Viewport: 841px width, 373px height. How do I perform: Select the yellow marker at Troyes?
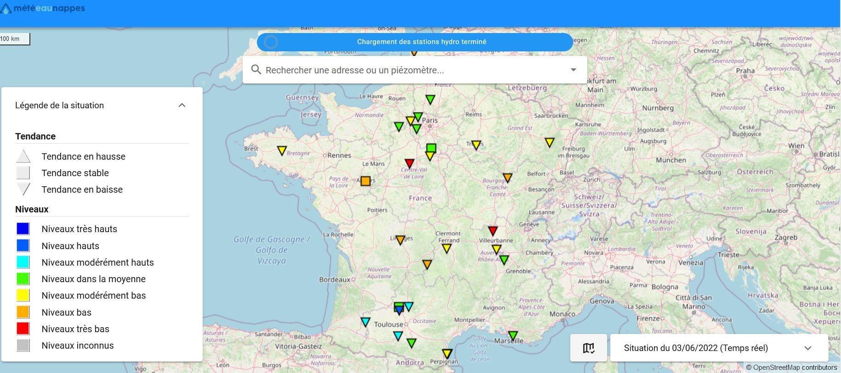pyautogui.click(x=476, y=145)
